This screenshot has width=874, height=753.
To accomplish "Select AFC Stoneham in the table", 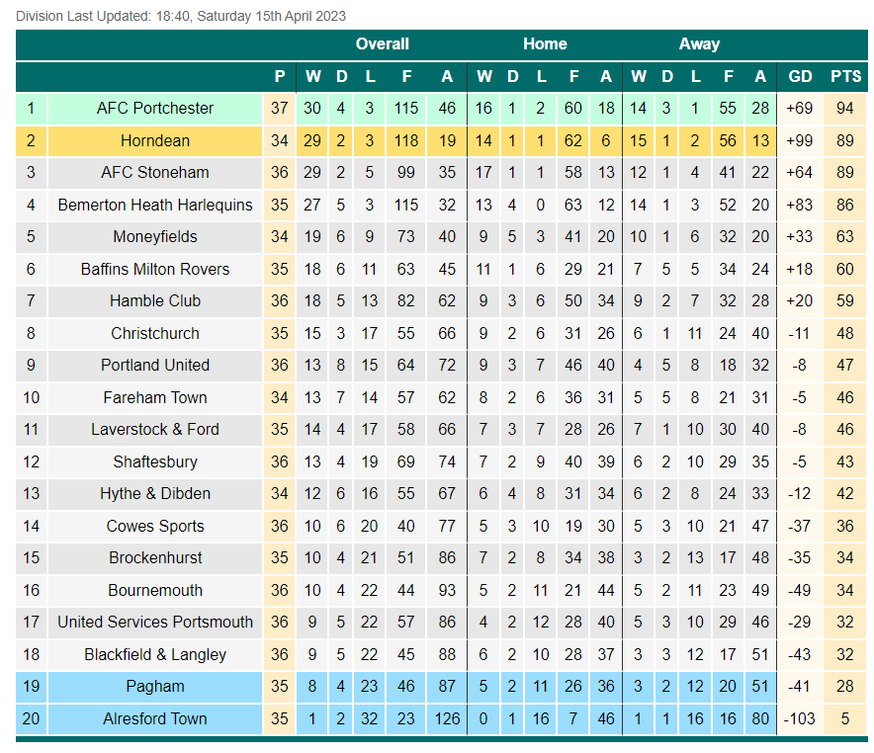I will coord(155,172).
